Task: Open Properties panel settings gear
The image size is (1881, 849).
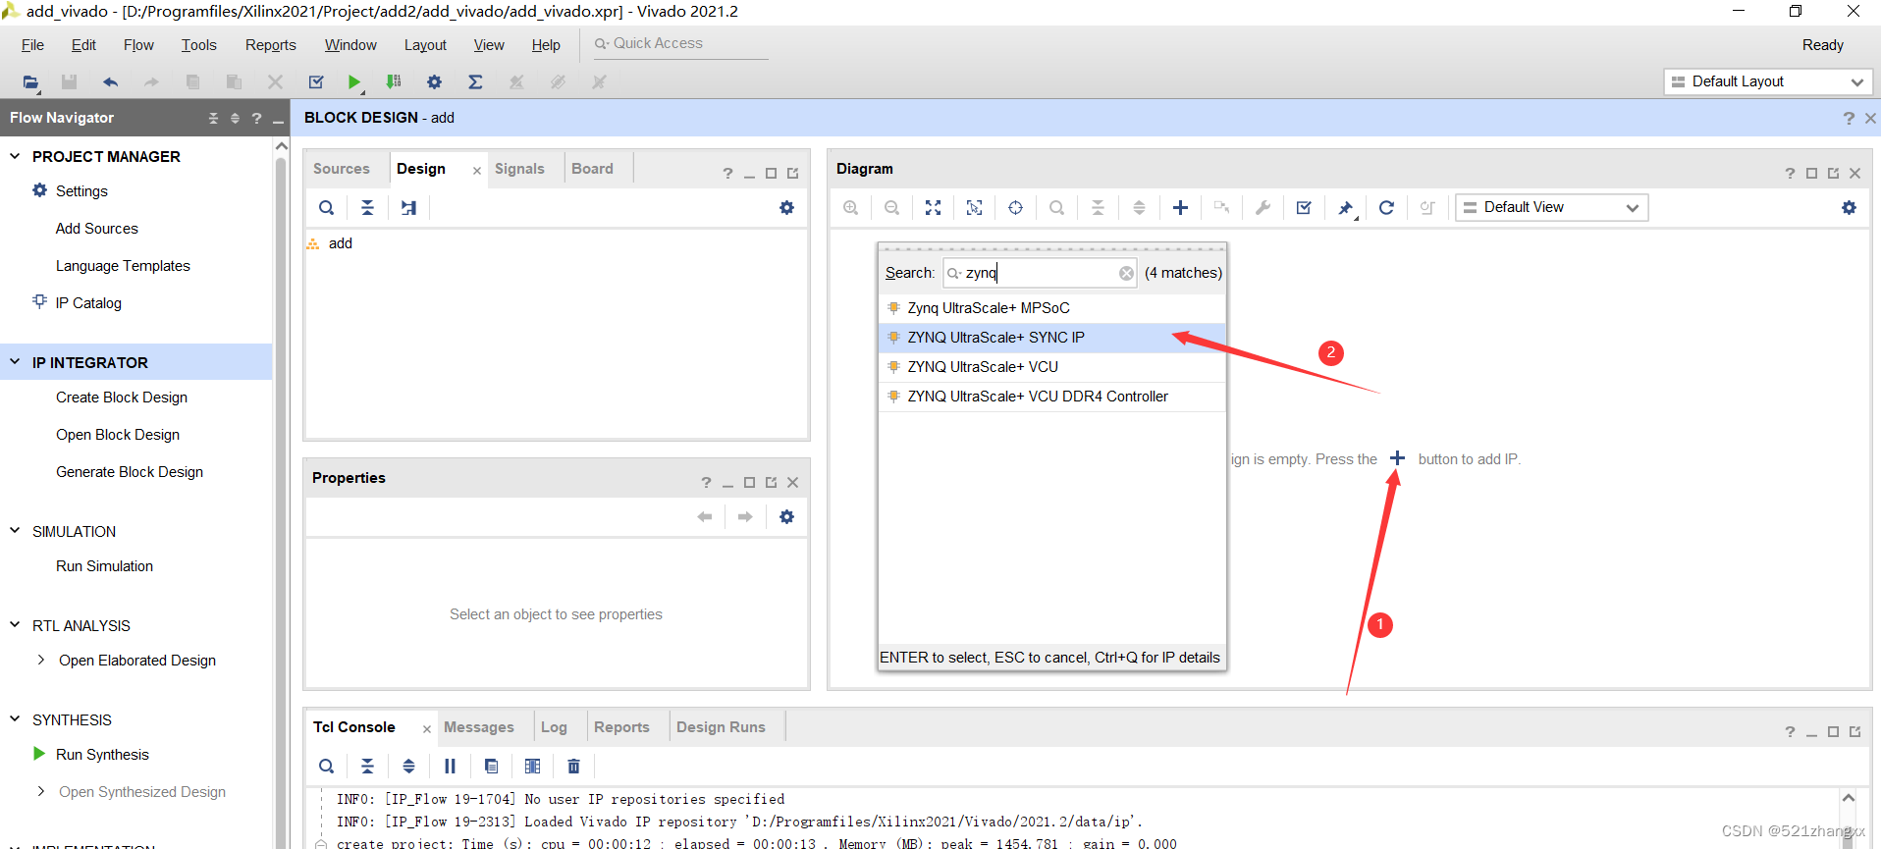Action: [786, 517]
